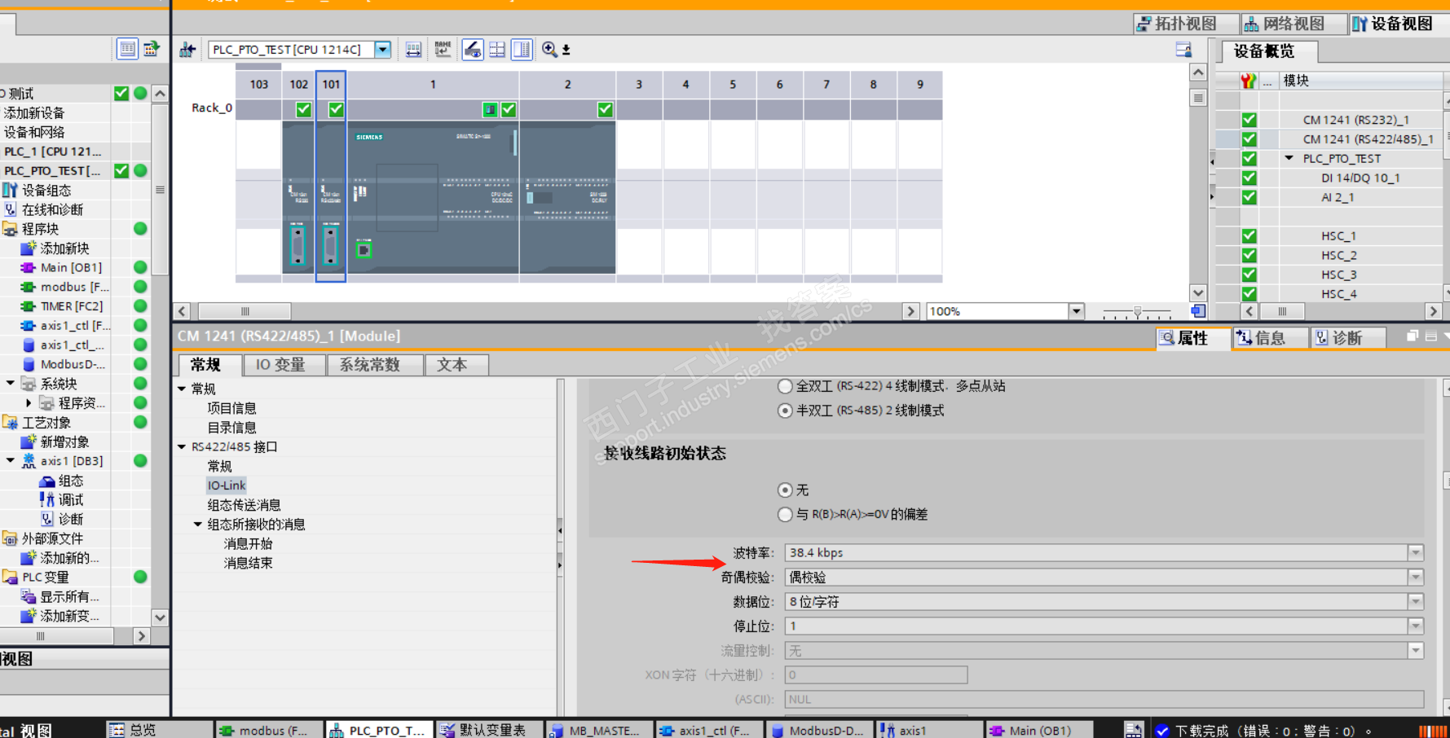Select 组态传送消息 in the properties tree

244,505
